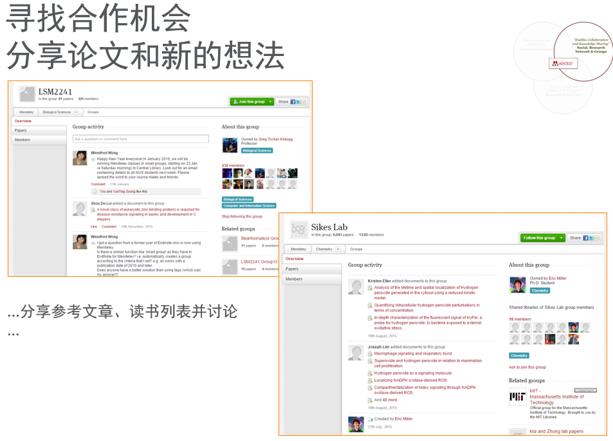Select Members tab in LSM2241 group
Image resolution: width=613 pixels, height=441 pixels.
pos(39,140)
